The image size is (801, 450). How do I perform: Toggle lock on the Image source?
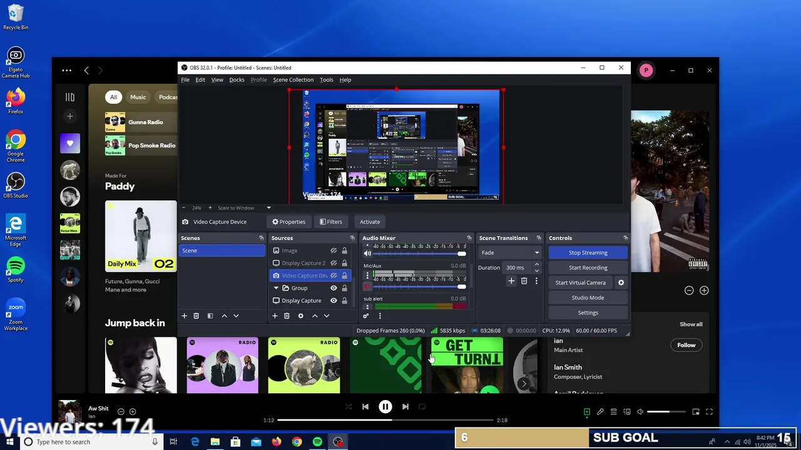click(344, 251)
